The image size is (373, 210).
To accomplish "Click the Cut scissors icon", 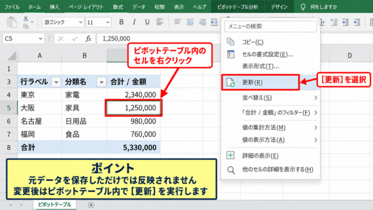I will point(26,19).
